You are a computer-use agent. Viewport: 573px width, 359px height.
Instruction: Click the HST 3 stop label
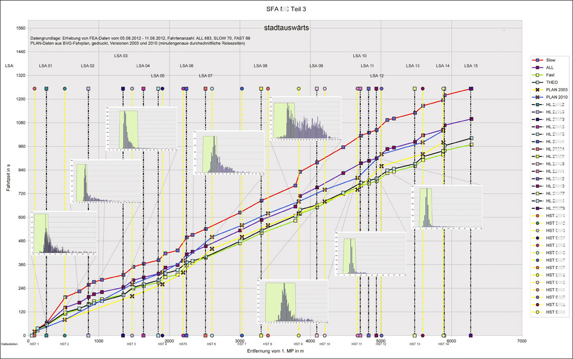pos(131,344)
